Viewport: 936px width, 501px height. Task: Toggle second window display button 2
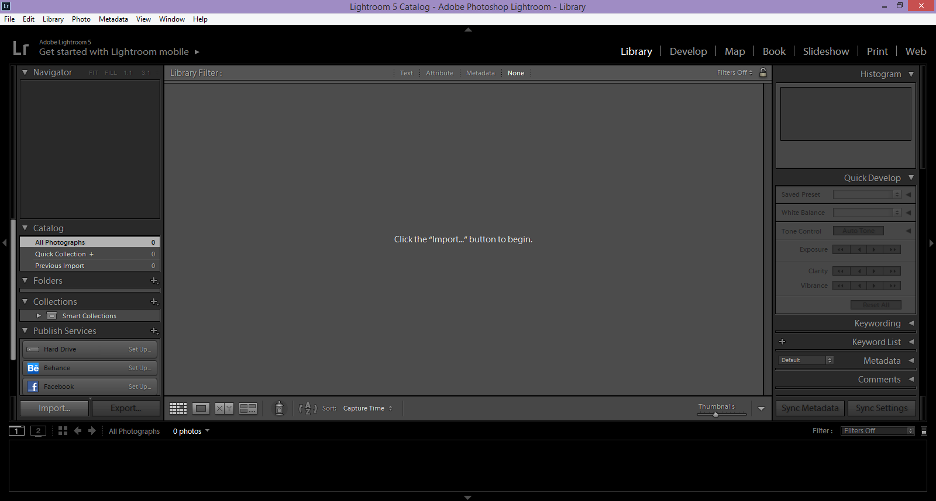(x=38, y=431)
